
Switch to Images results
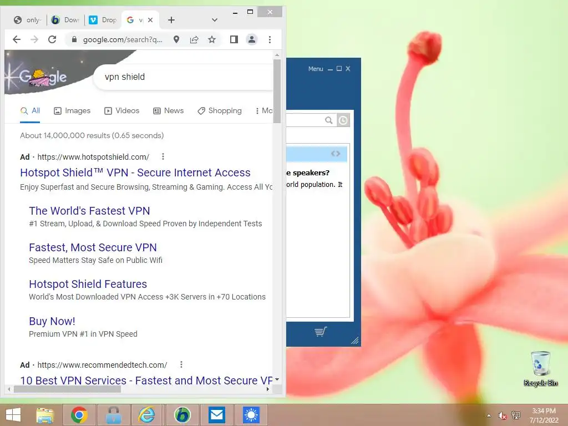72,111
